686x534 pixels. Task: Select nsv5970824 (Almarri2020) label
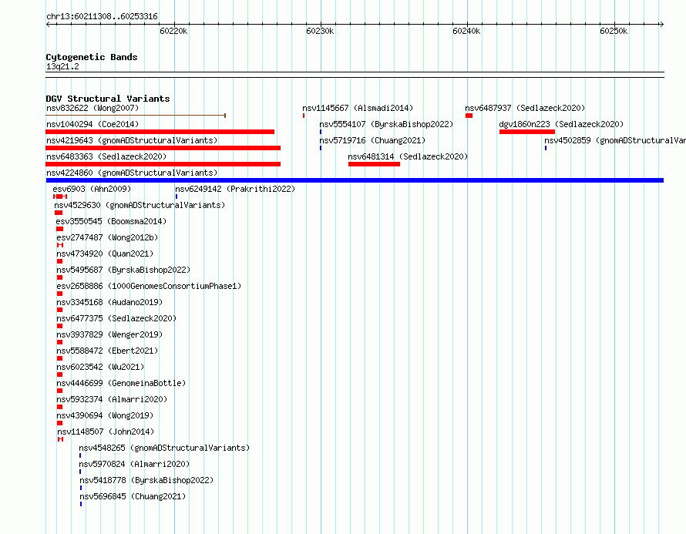click(x=134, y=464)
